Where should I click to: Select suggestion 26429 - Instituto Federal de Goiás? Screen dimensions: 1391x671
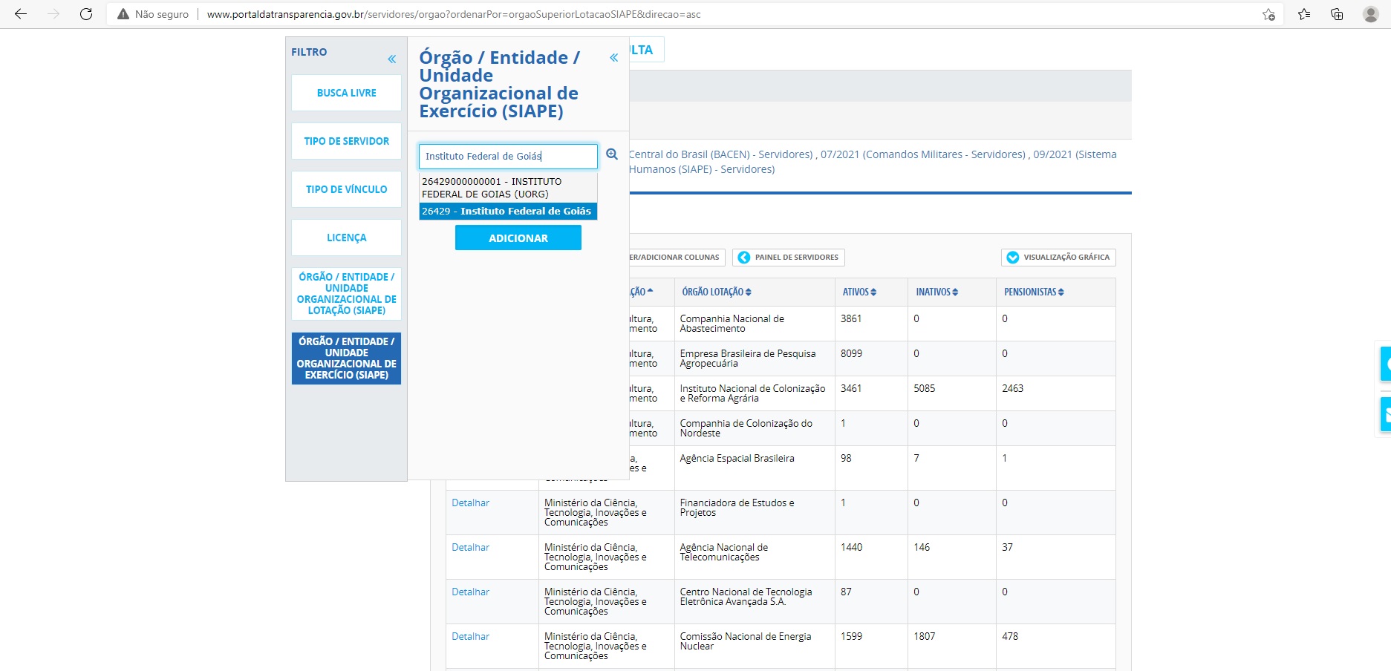[x=508, y=212]
